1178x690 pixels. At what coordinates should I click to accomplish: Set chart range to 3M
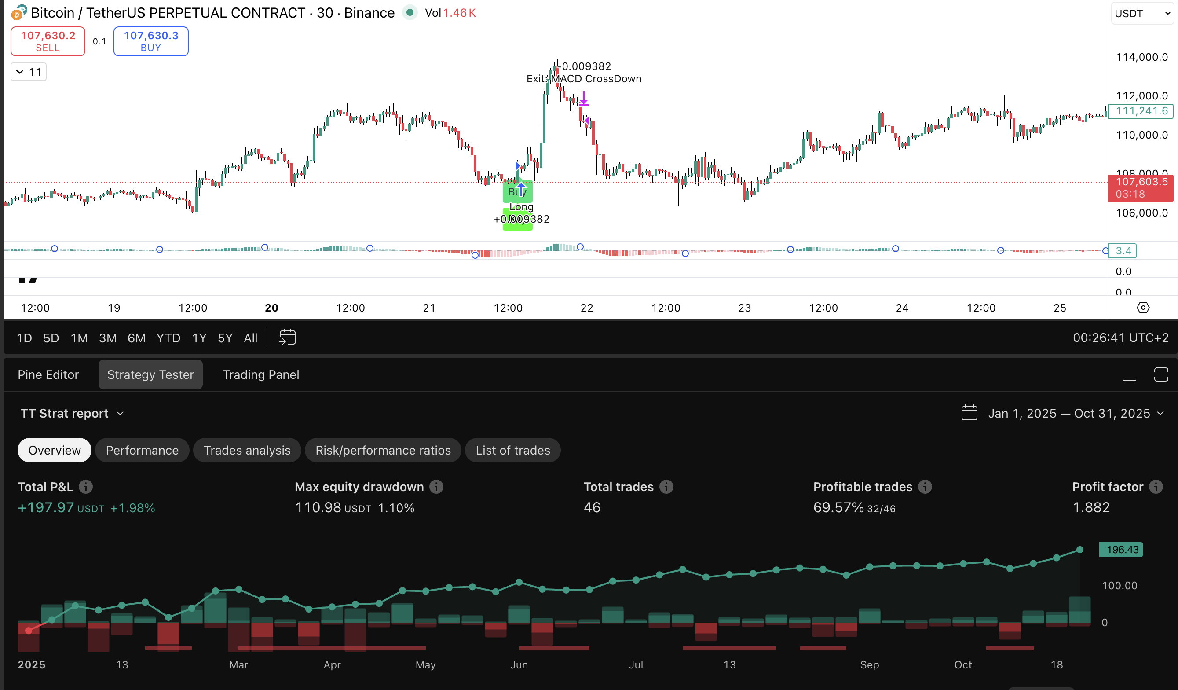coord(107,338)
